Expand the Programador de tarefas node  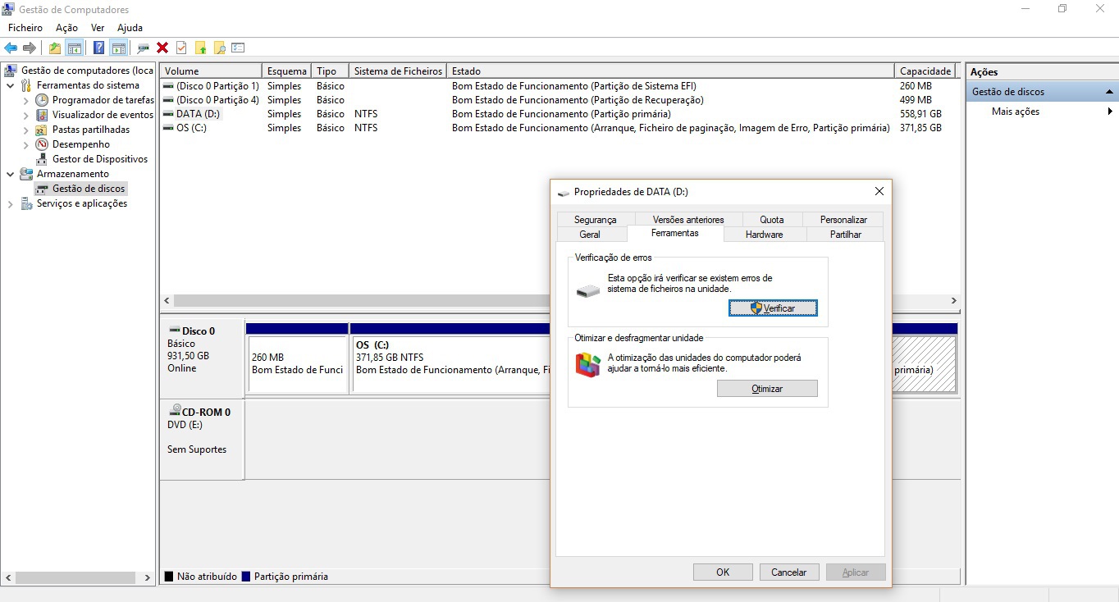pos(26,101)
